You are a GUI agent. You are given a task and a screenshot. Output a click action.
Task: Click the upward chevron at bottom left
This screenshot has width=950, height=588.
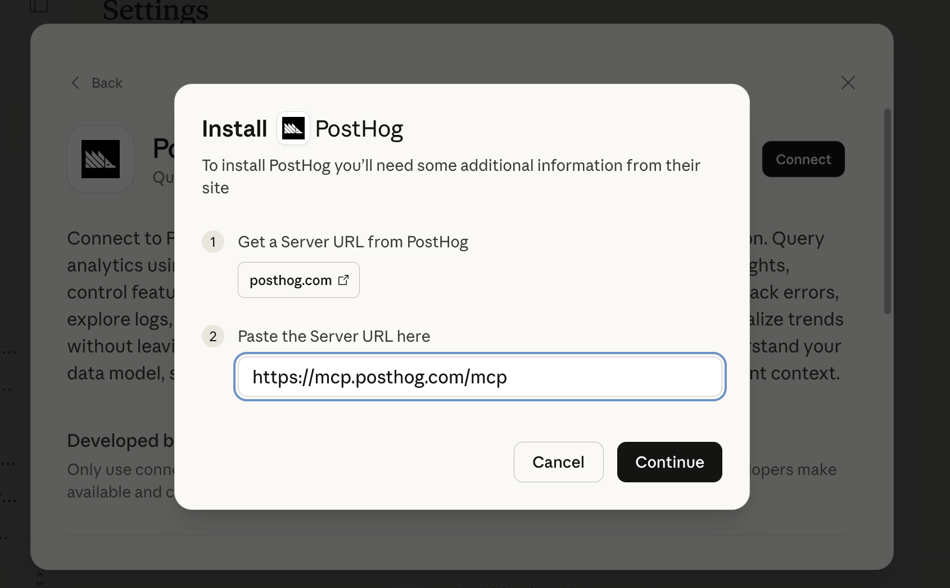pos(39,576)
